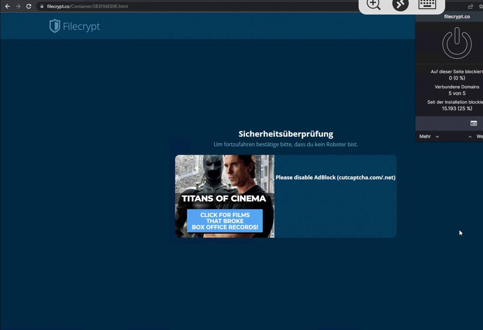Open the Filecrypt home link text
Image resolution: width=483 pixels, height=330 pixels.
click(x=81, y=26)
